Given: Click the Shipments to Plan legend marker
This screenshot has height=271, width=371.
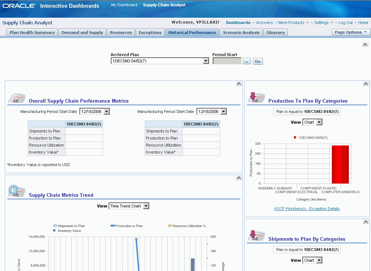Looking at the screenshot, I should (55, 226).
